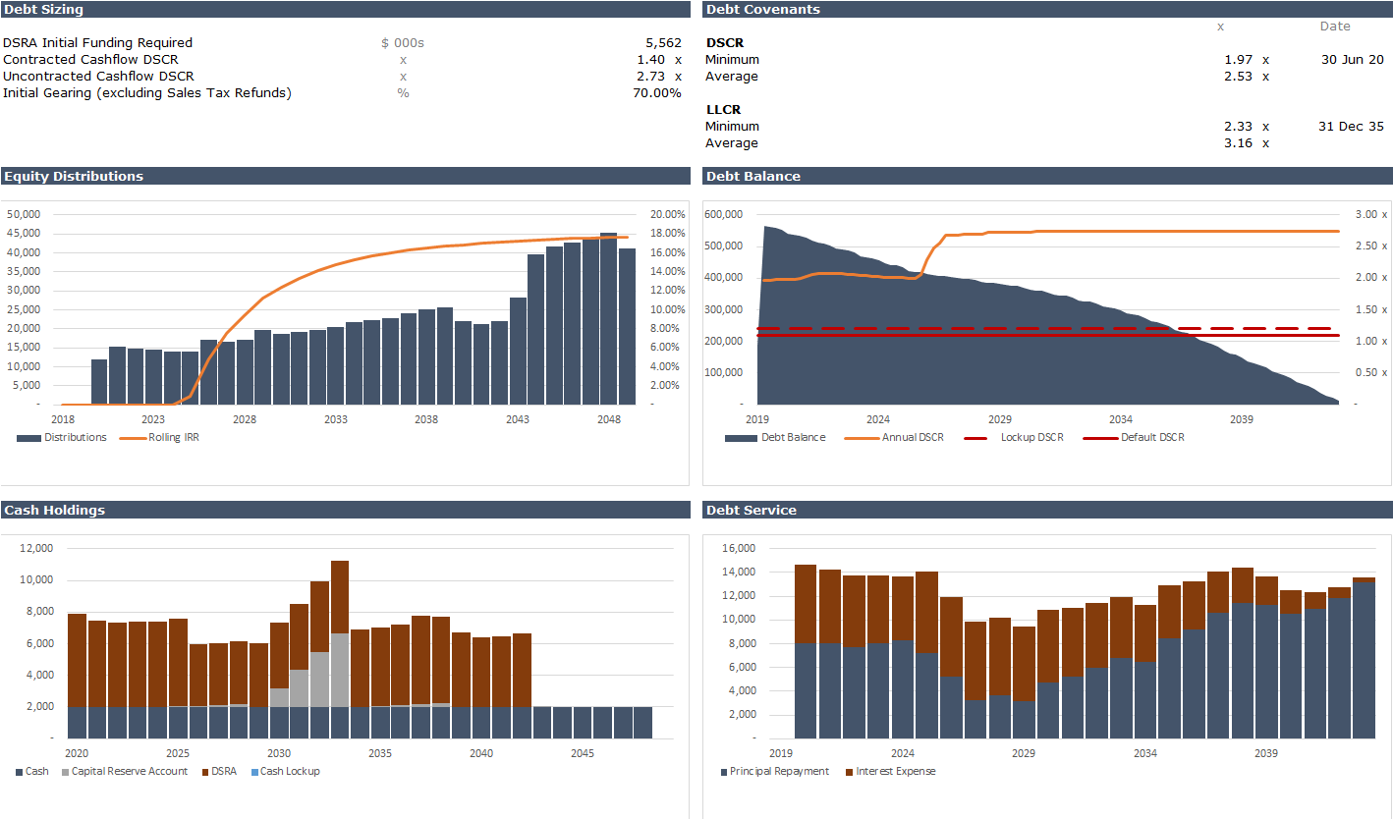Click the Capital Reserve Account legend icon

pyautogui.click(x=65, y=771)
